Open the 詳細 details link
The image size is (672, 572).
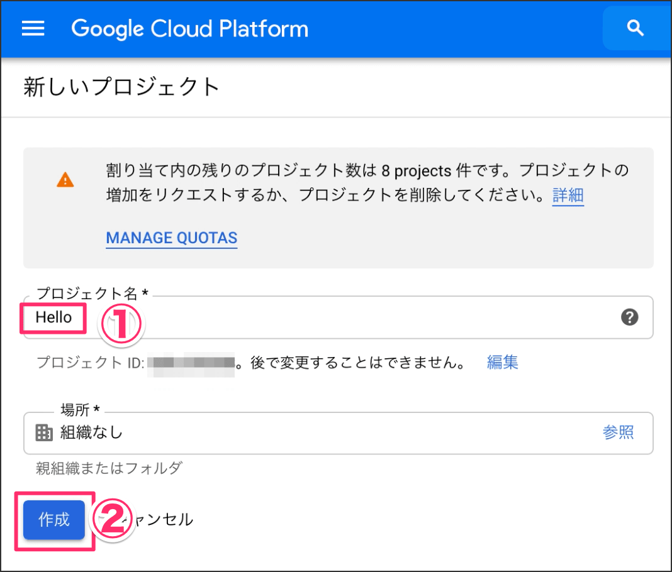tap(568, 195)
